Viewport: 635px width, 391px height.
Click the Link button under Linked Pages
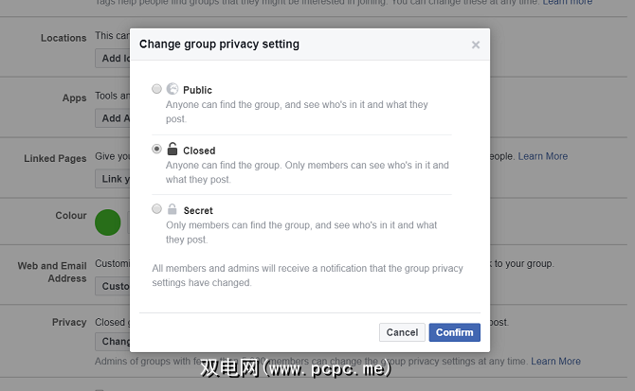[x=112, y=179]
